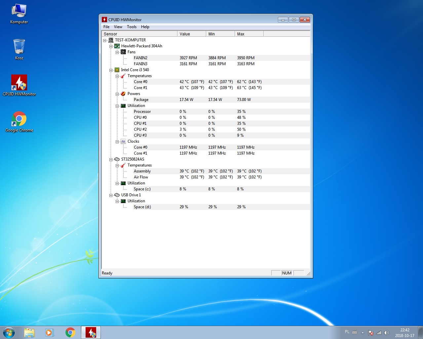The height and width of the screenshot is (339, 423).
Task: Click the hard drive Temperatures thermometer icon
Action: coord(123,165)
